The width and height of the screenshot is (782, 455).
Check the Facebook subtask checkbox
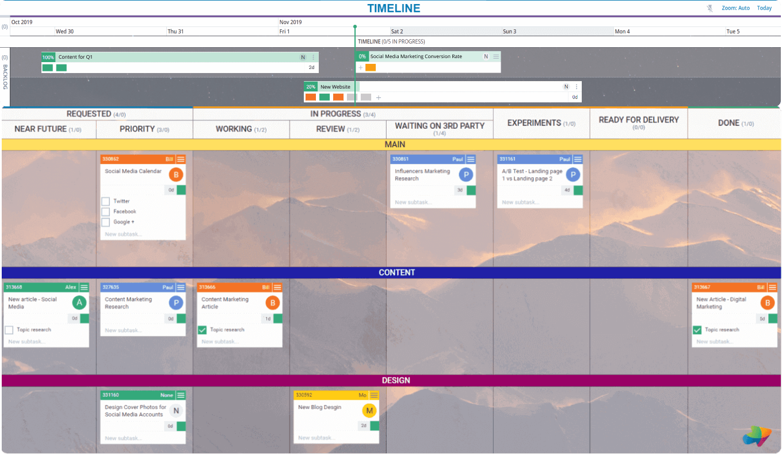coord(105,212)
